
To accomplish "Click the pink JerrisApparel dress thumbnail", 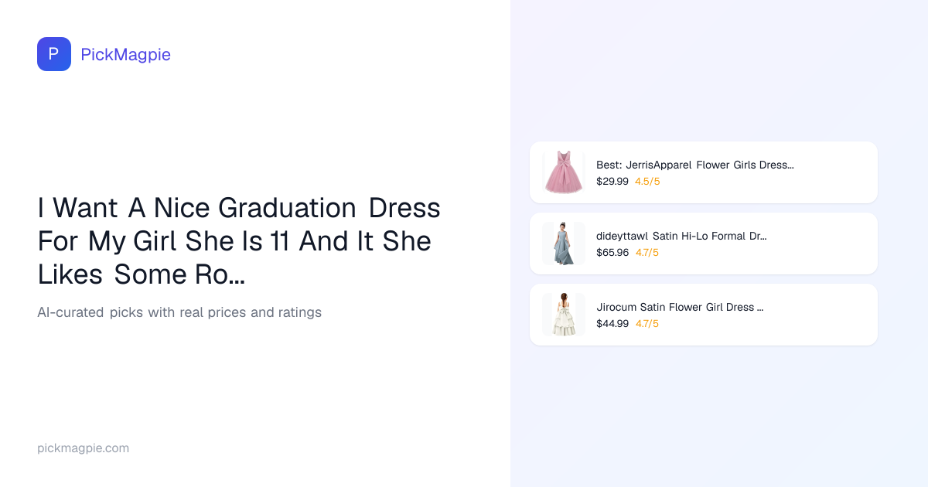I will click(x=564, y=172).
